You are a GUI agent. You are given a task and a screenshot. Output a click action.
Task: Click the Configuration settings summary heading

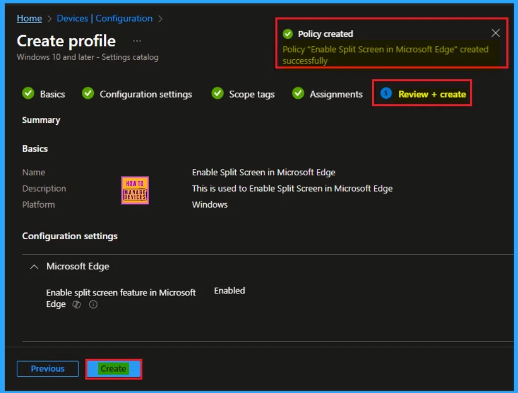coord(70,236)
